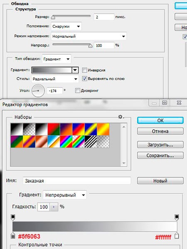The height and width of the screenshot is (249, 187).
Task: Click the Угол value field showing -174
Action: 54,91
